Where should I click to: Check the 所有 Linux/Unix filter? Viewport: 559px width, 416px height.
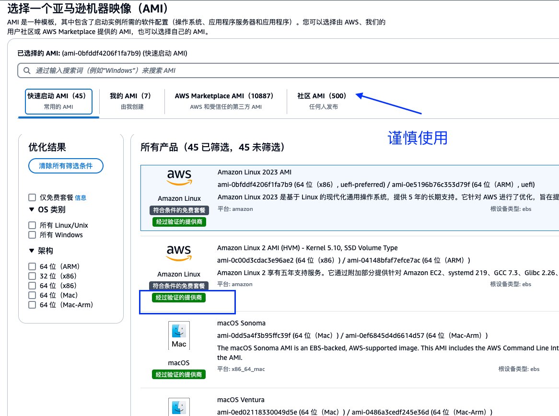tap(32, 225)
